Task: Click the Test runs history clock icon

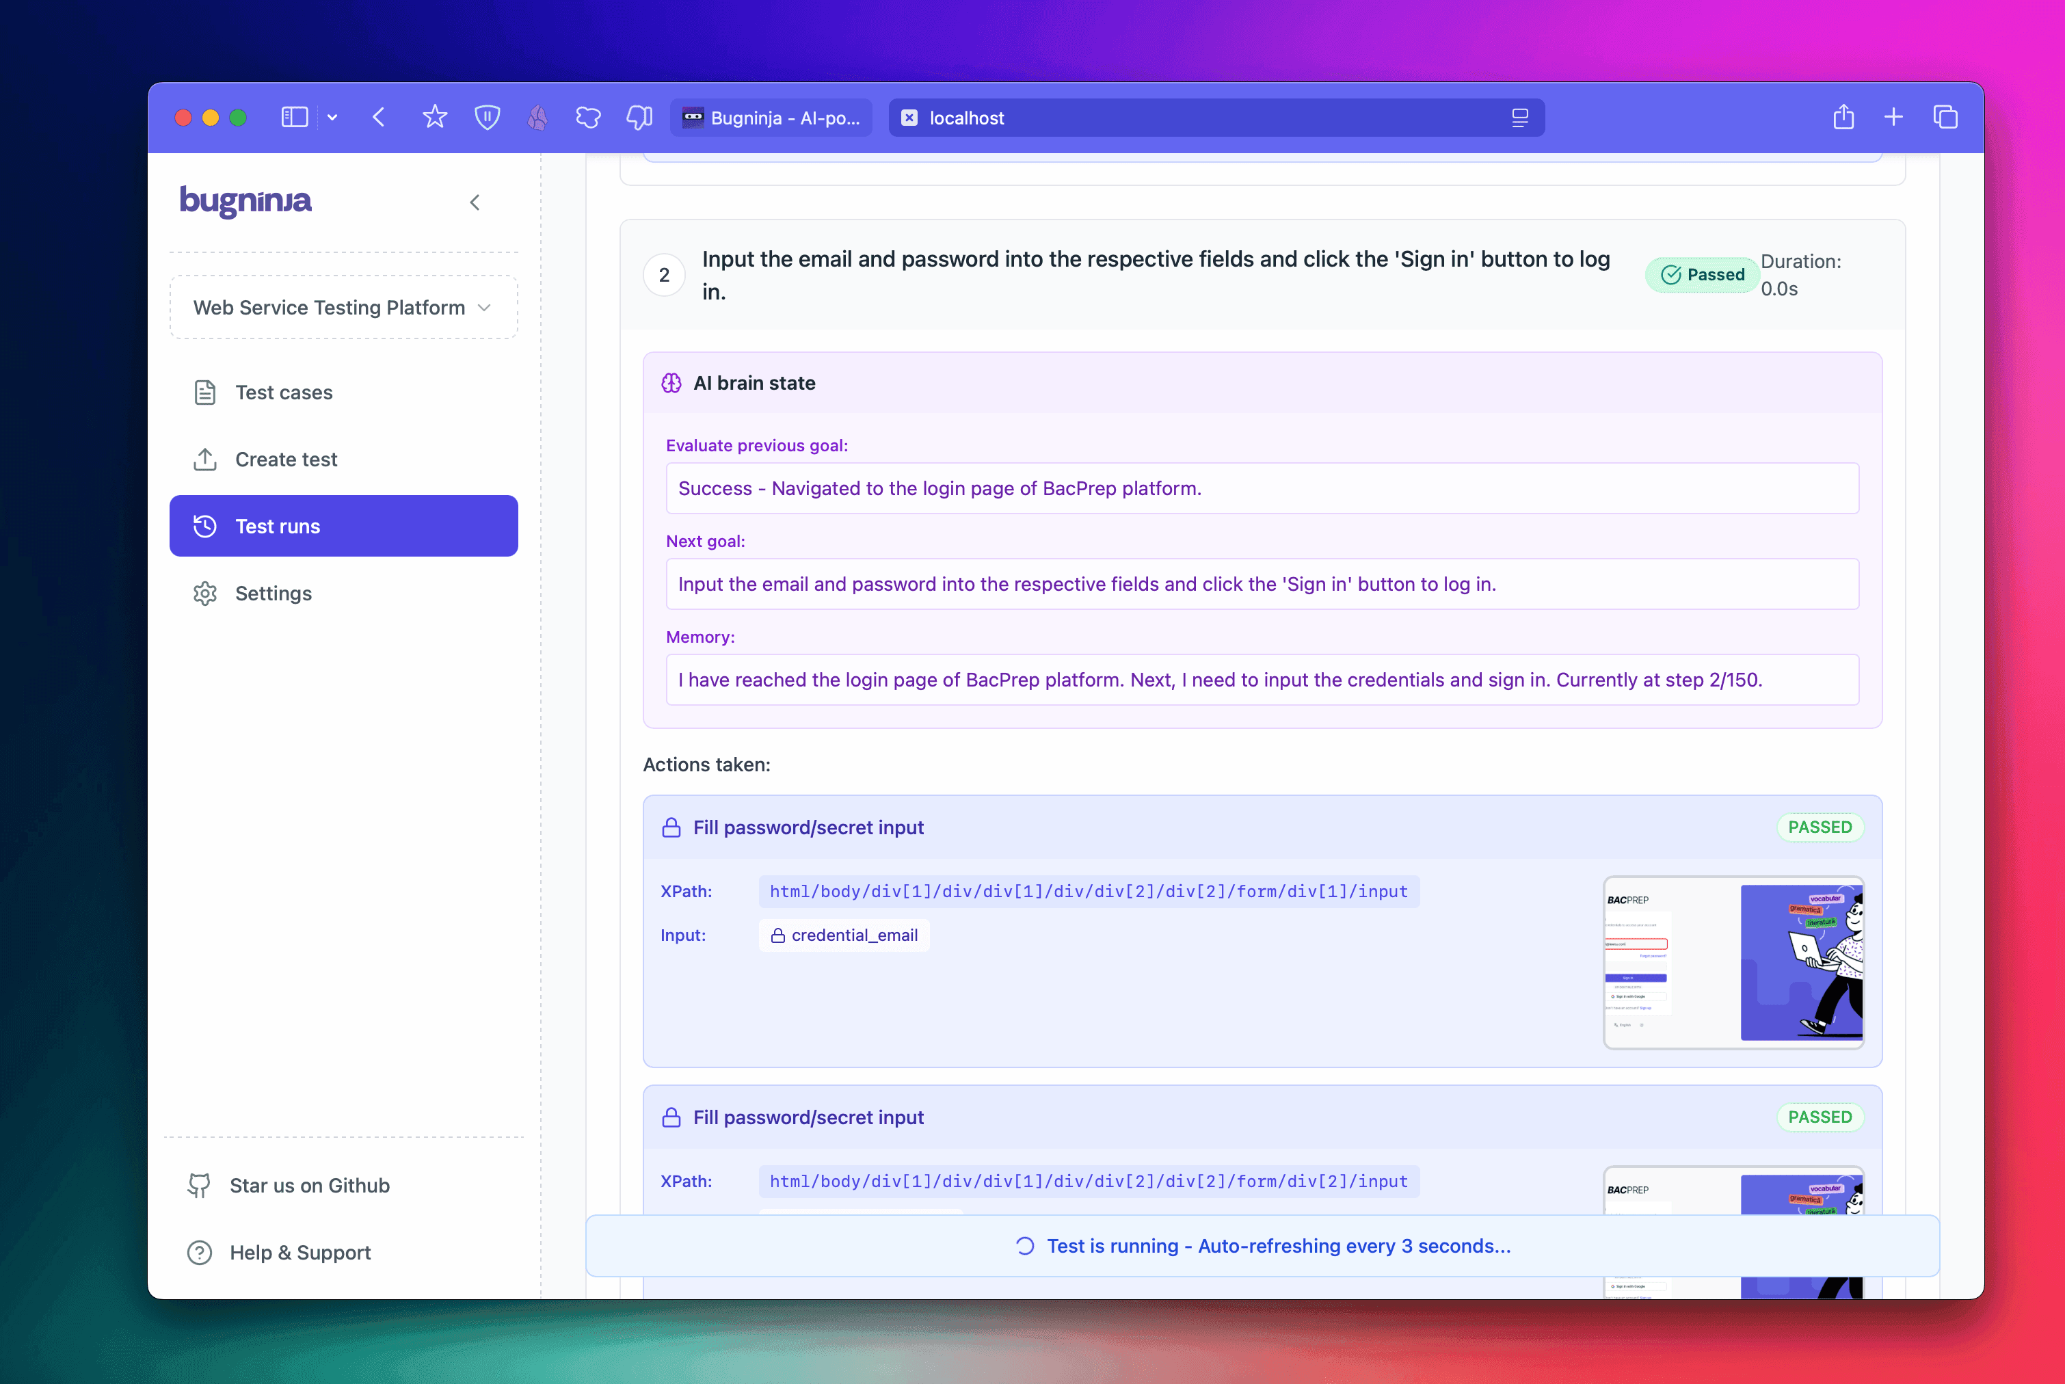Action: pos(204,526)
